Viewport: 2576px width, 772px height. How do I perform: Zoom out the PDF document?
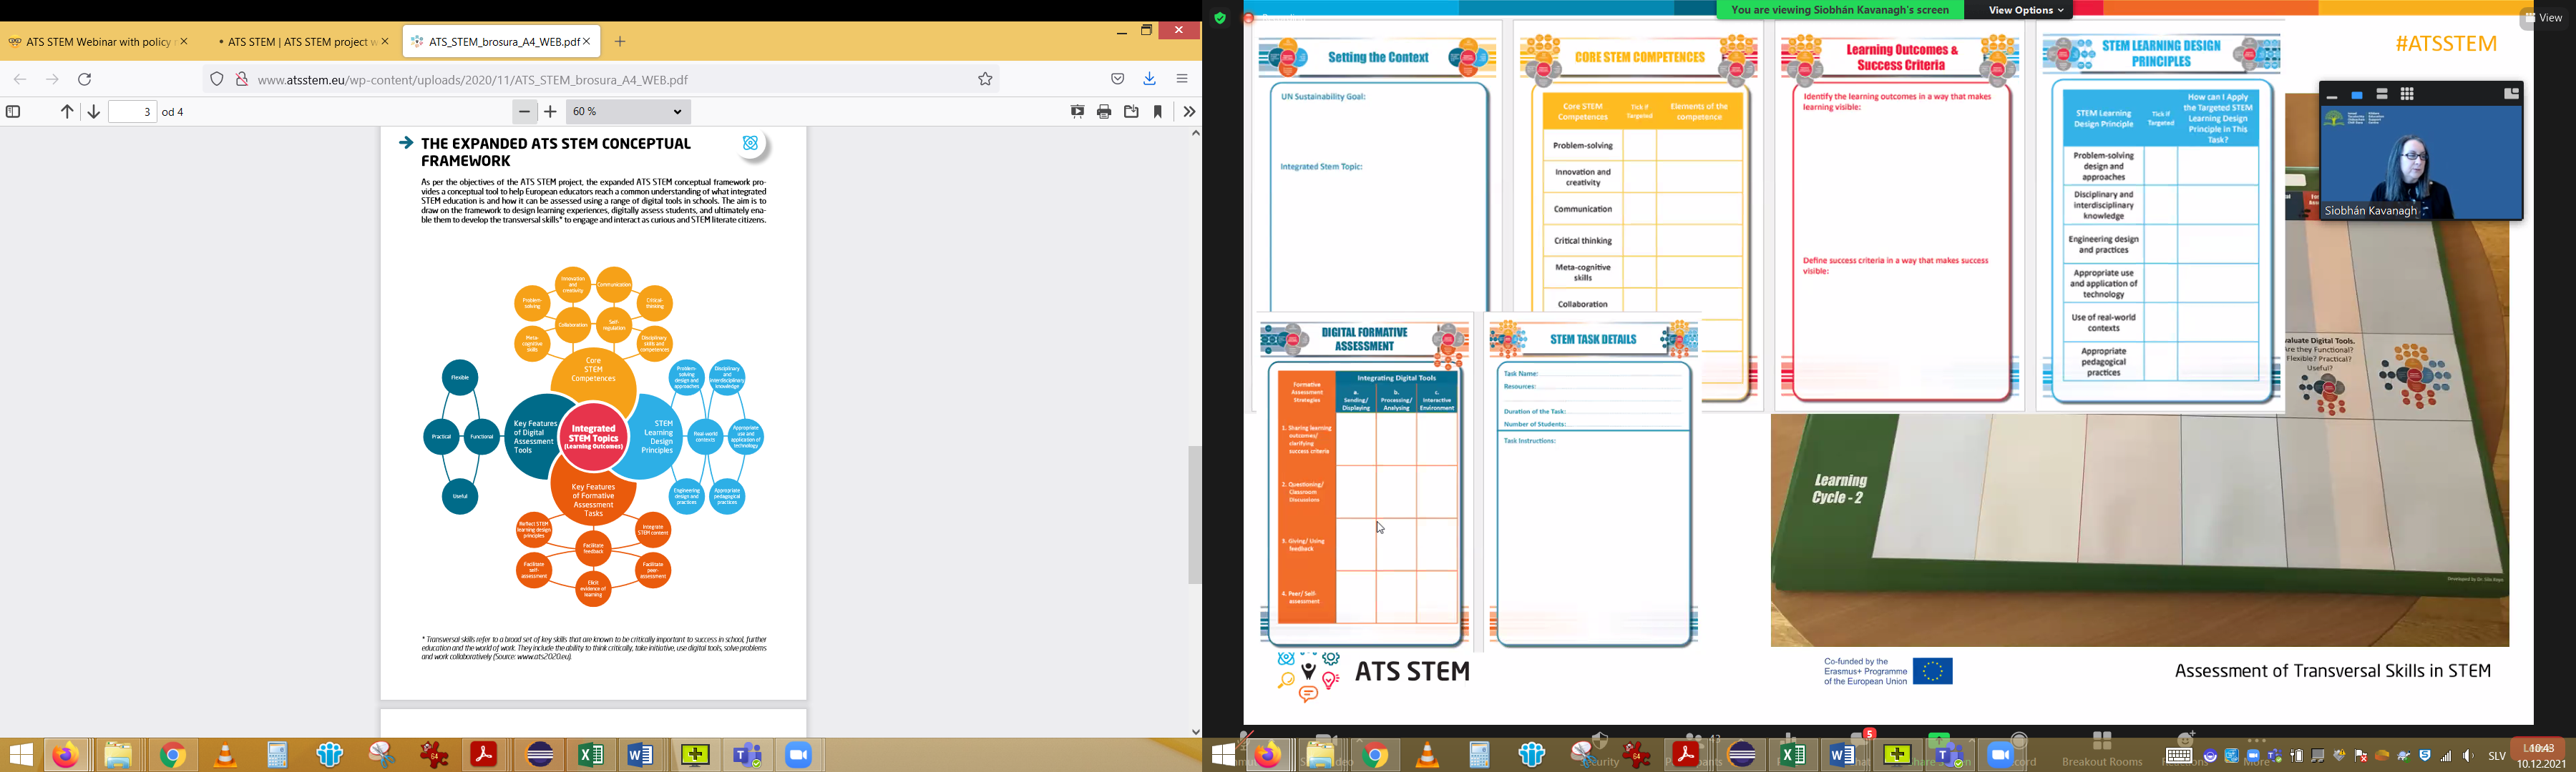tap(524, 112)
